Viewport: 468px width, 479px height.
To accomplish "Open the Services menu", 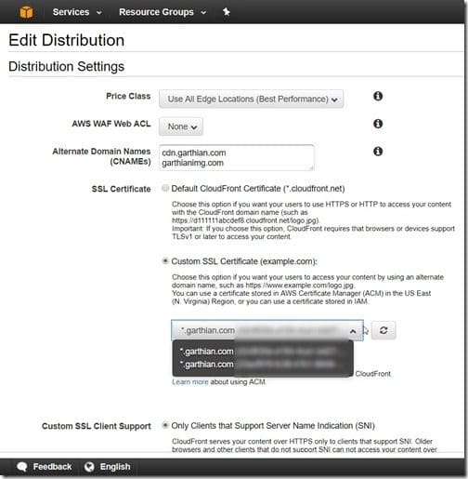I will (x=77, y=12).
